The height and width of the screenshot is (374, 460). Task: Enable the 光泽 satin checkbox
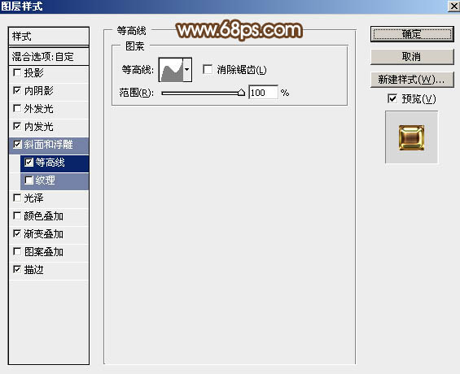[x=17, y=198]
